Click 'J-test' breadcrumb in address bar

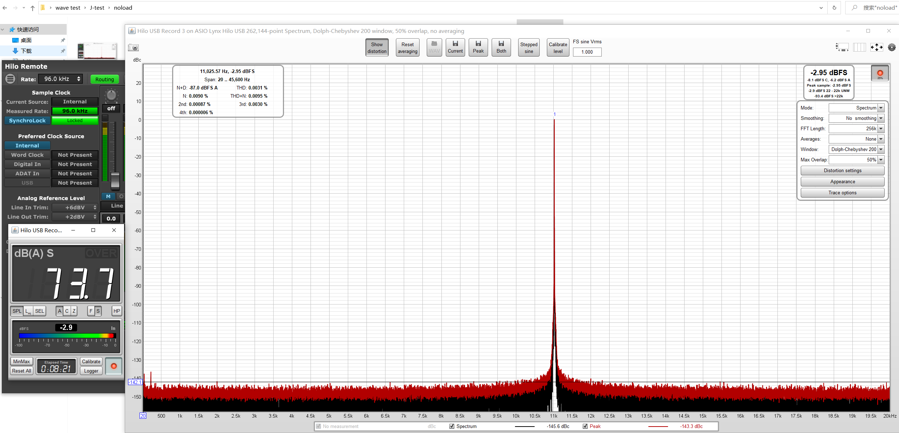[97, 8]
